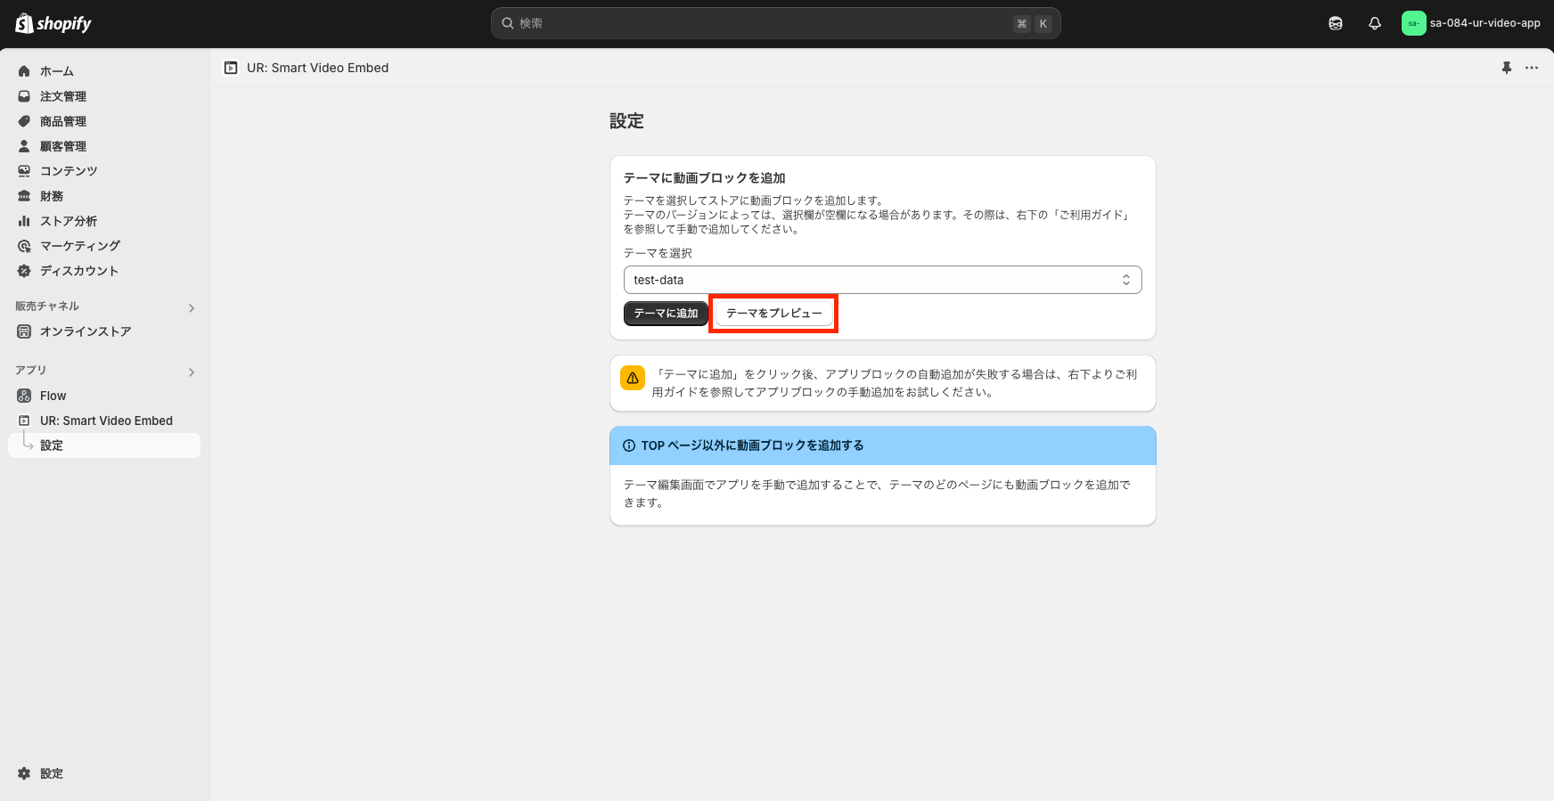Click the 販売チャネル section label

tap(47, 307)
